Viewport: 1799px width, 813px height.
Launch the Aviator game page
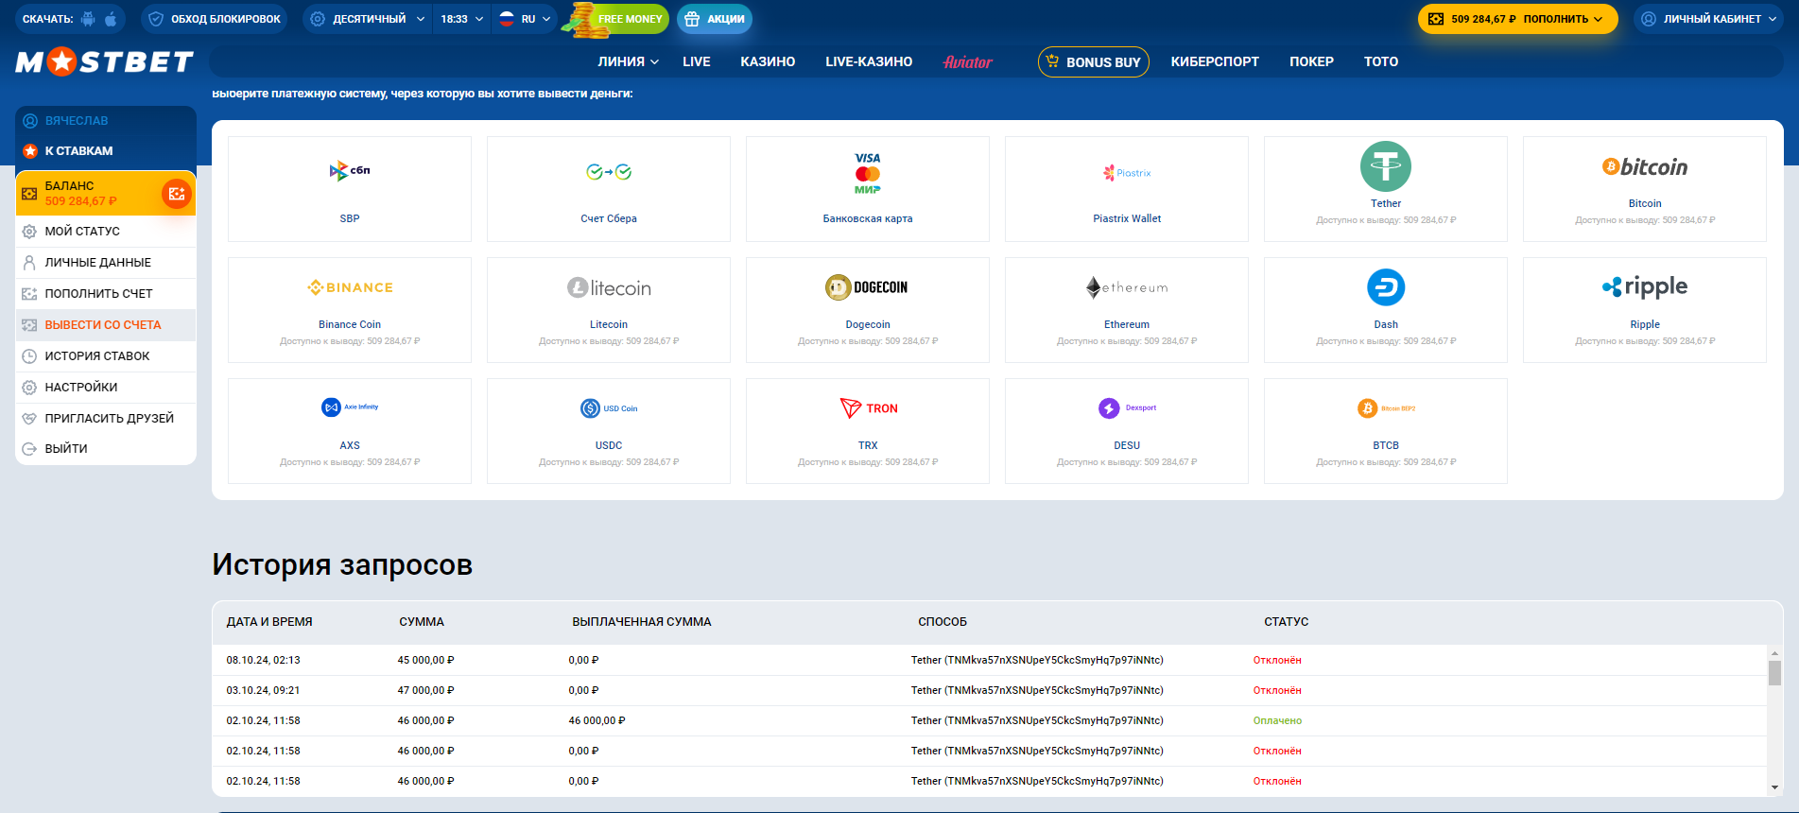click(x=968, y=62)
